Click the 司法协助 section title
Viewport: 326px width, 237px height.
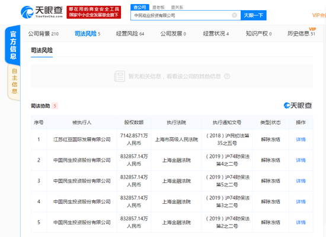point(40,106)
